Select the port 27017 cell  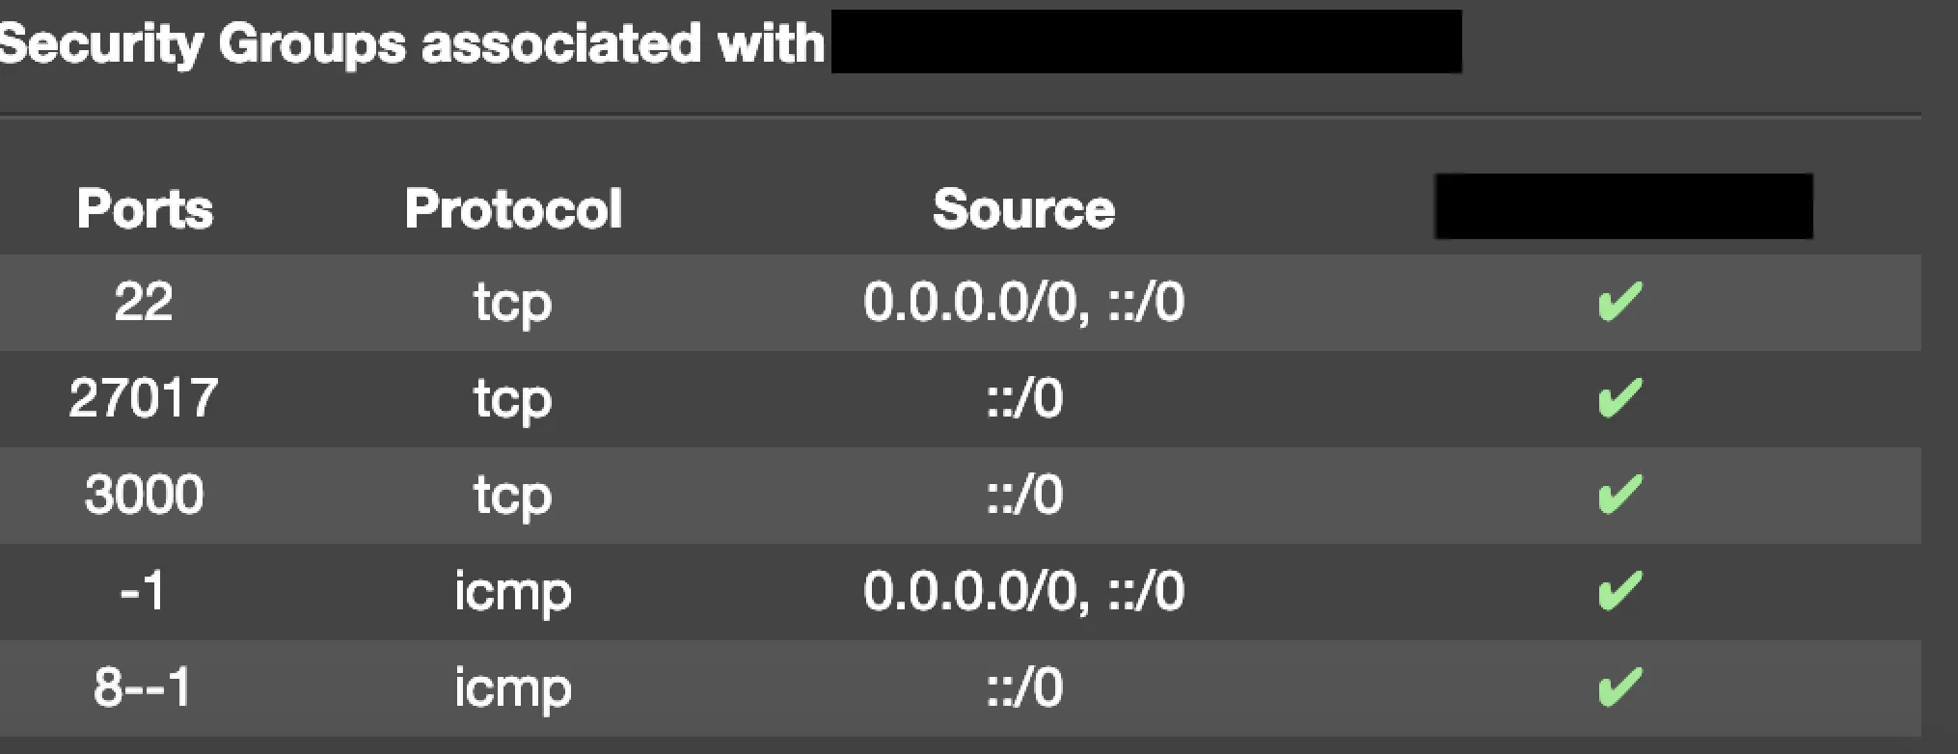(144, 398)
